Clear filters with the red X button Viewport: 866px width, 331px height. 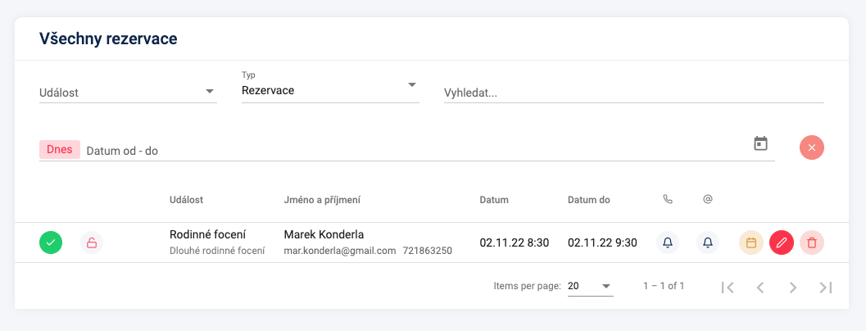[812, 147]
